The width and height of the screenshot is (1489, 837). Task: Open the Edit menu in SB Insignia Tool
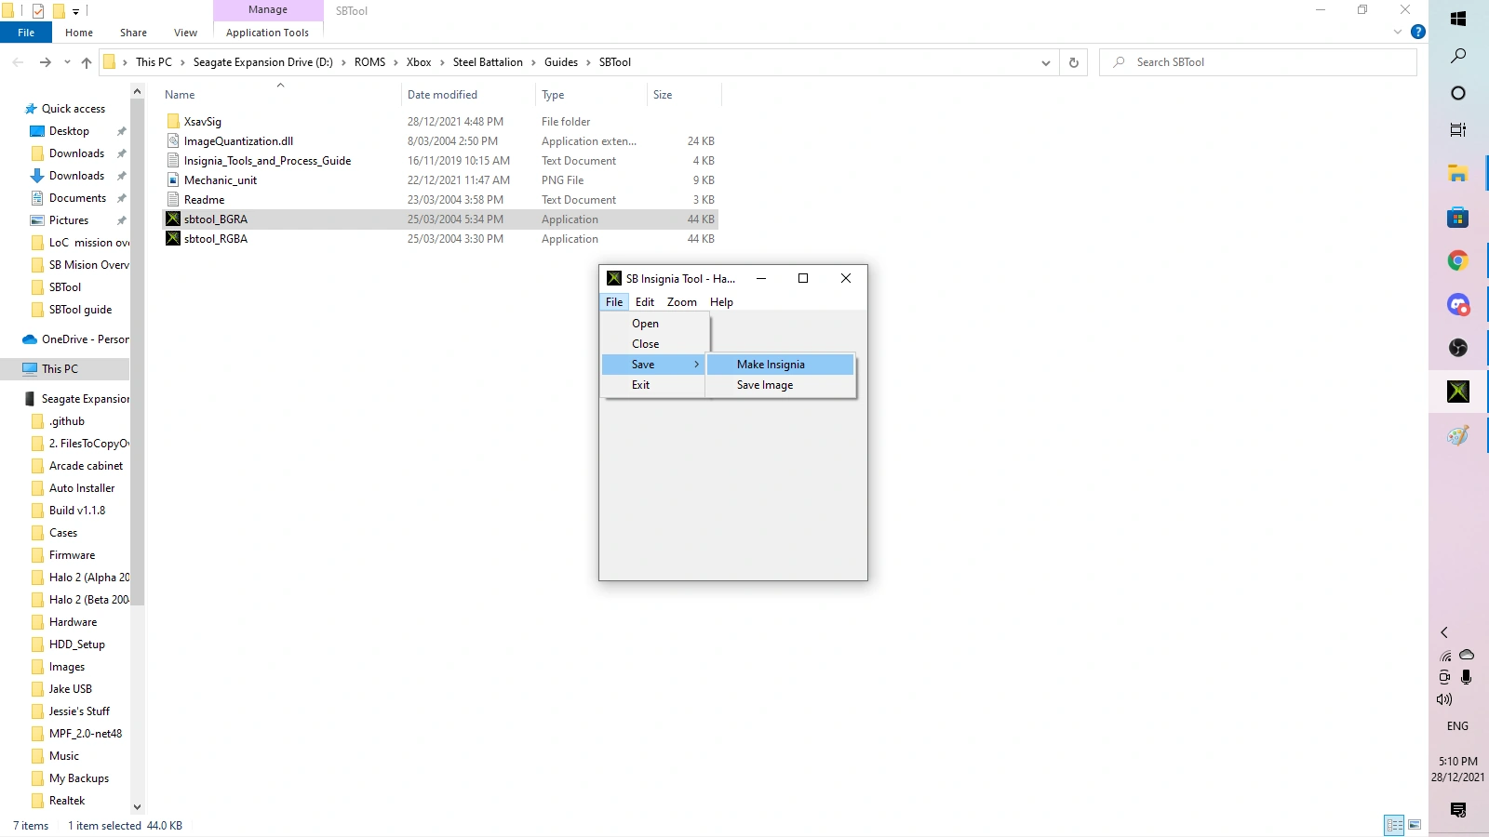[x=645, y=302]
